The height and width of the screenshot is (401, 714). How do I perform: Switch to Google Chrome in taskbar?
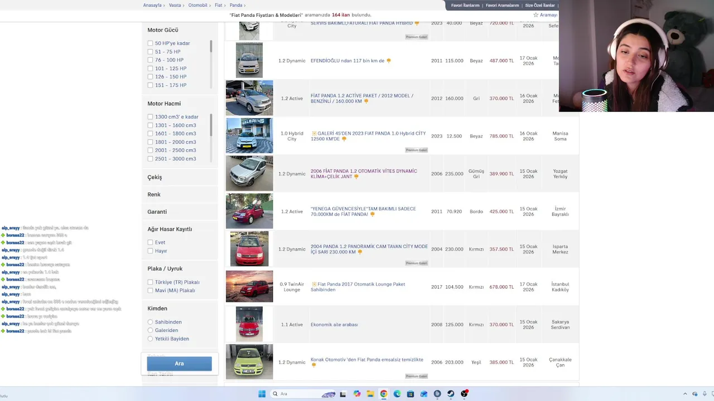pos(384,394)
